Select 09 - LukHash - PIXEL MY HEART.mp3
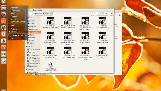The image size is (161, 91). coord(50,53)
